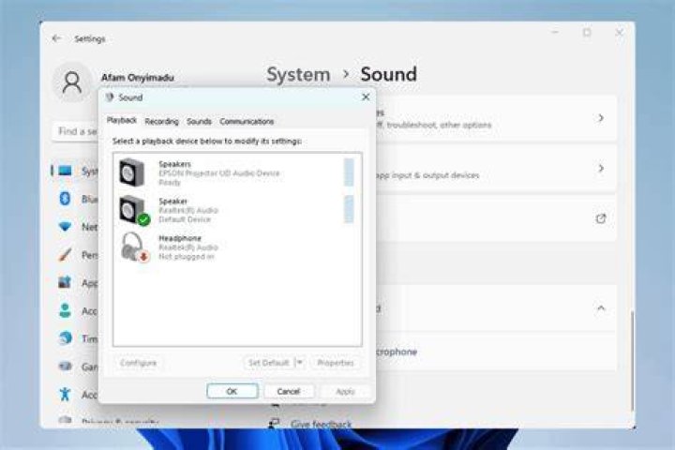Maximize the Settings window

click(587, 33)
